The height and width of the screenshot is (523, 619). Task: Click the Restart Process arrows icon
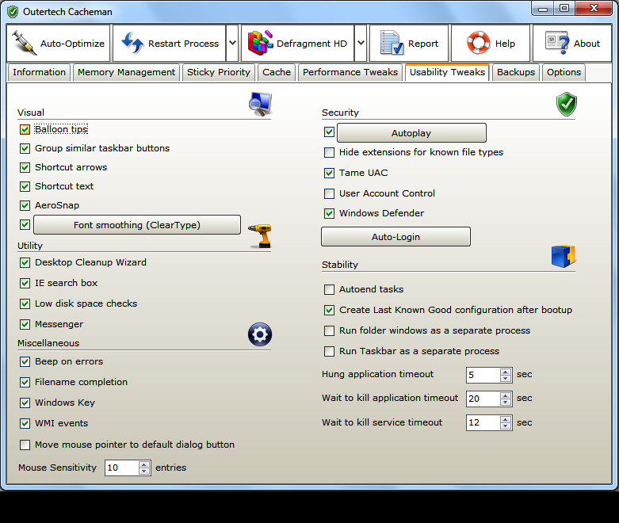point(132,43)
